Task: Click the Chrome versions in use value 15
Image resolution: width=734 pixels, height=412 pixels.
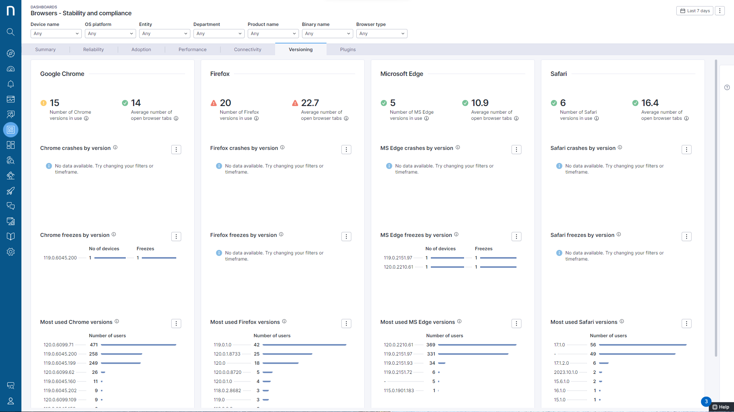Action: point(55,103)
